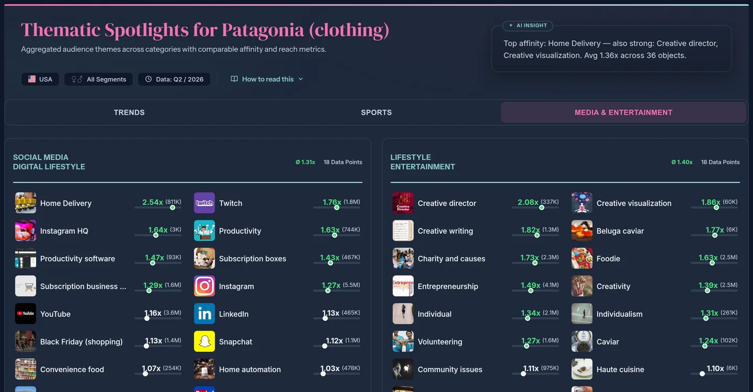Switch to the Sports tab

376,112
